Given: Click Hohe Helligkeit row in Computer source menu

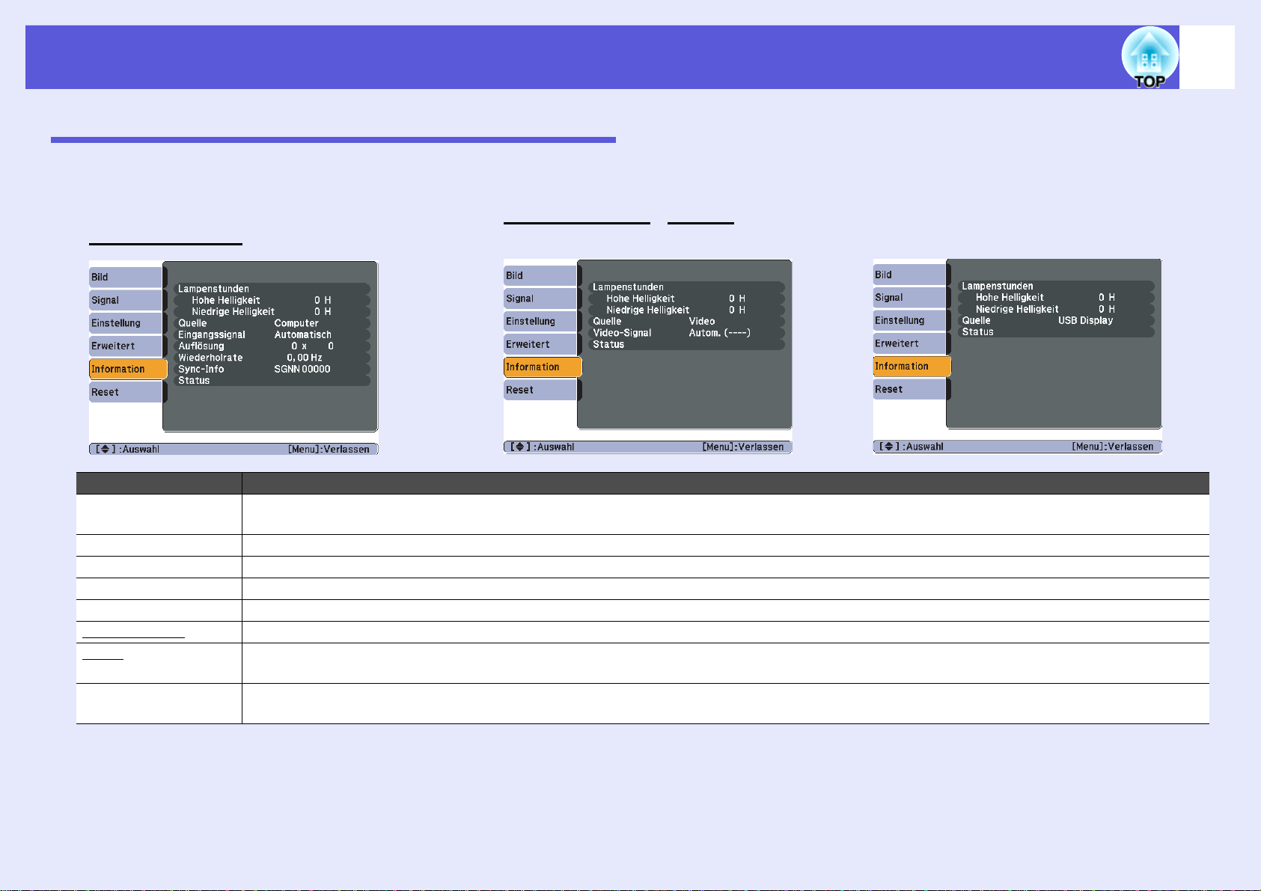Looking at the screenshot, I should click(272, 300).
